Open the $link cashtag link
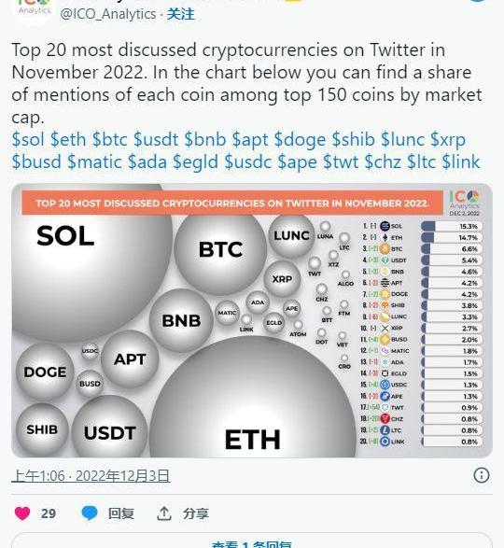The image size is (504, 548). coord(461,162)
